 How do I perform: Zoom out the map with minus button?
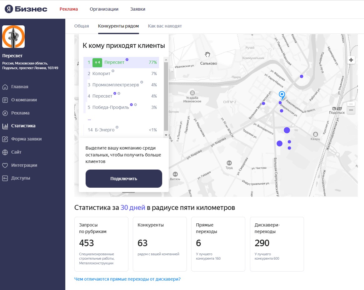[x=351, y=110]
